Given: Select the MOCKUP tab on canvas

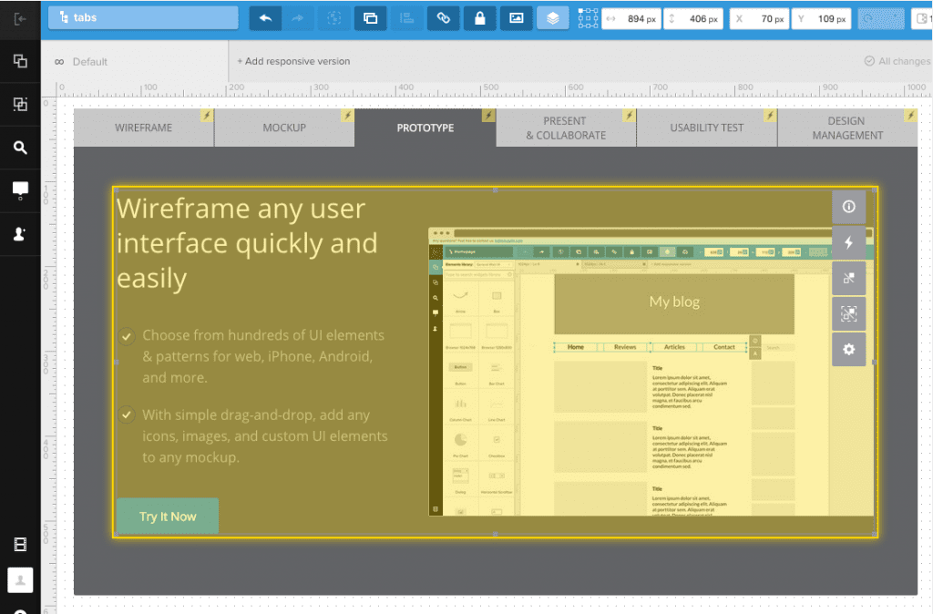Looking at the screenshot, I should pos(284,128).
